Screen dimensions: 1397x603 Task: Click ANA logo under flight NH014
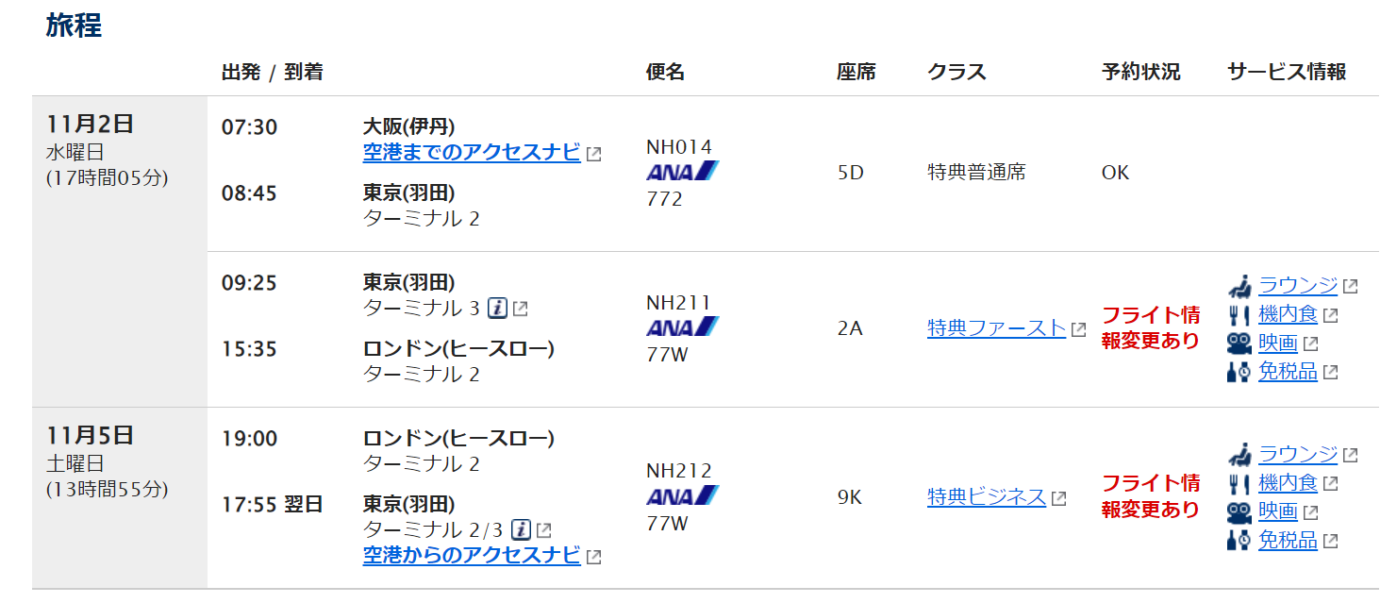click(682, 172)
